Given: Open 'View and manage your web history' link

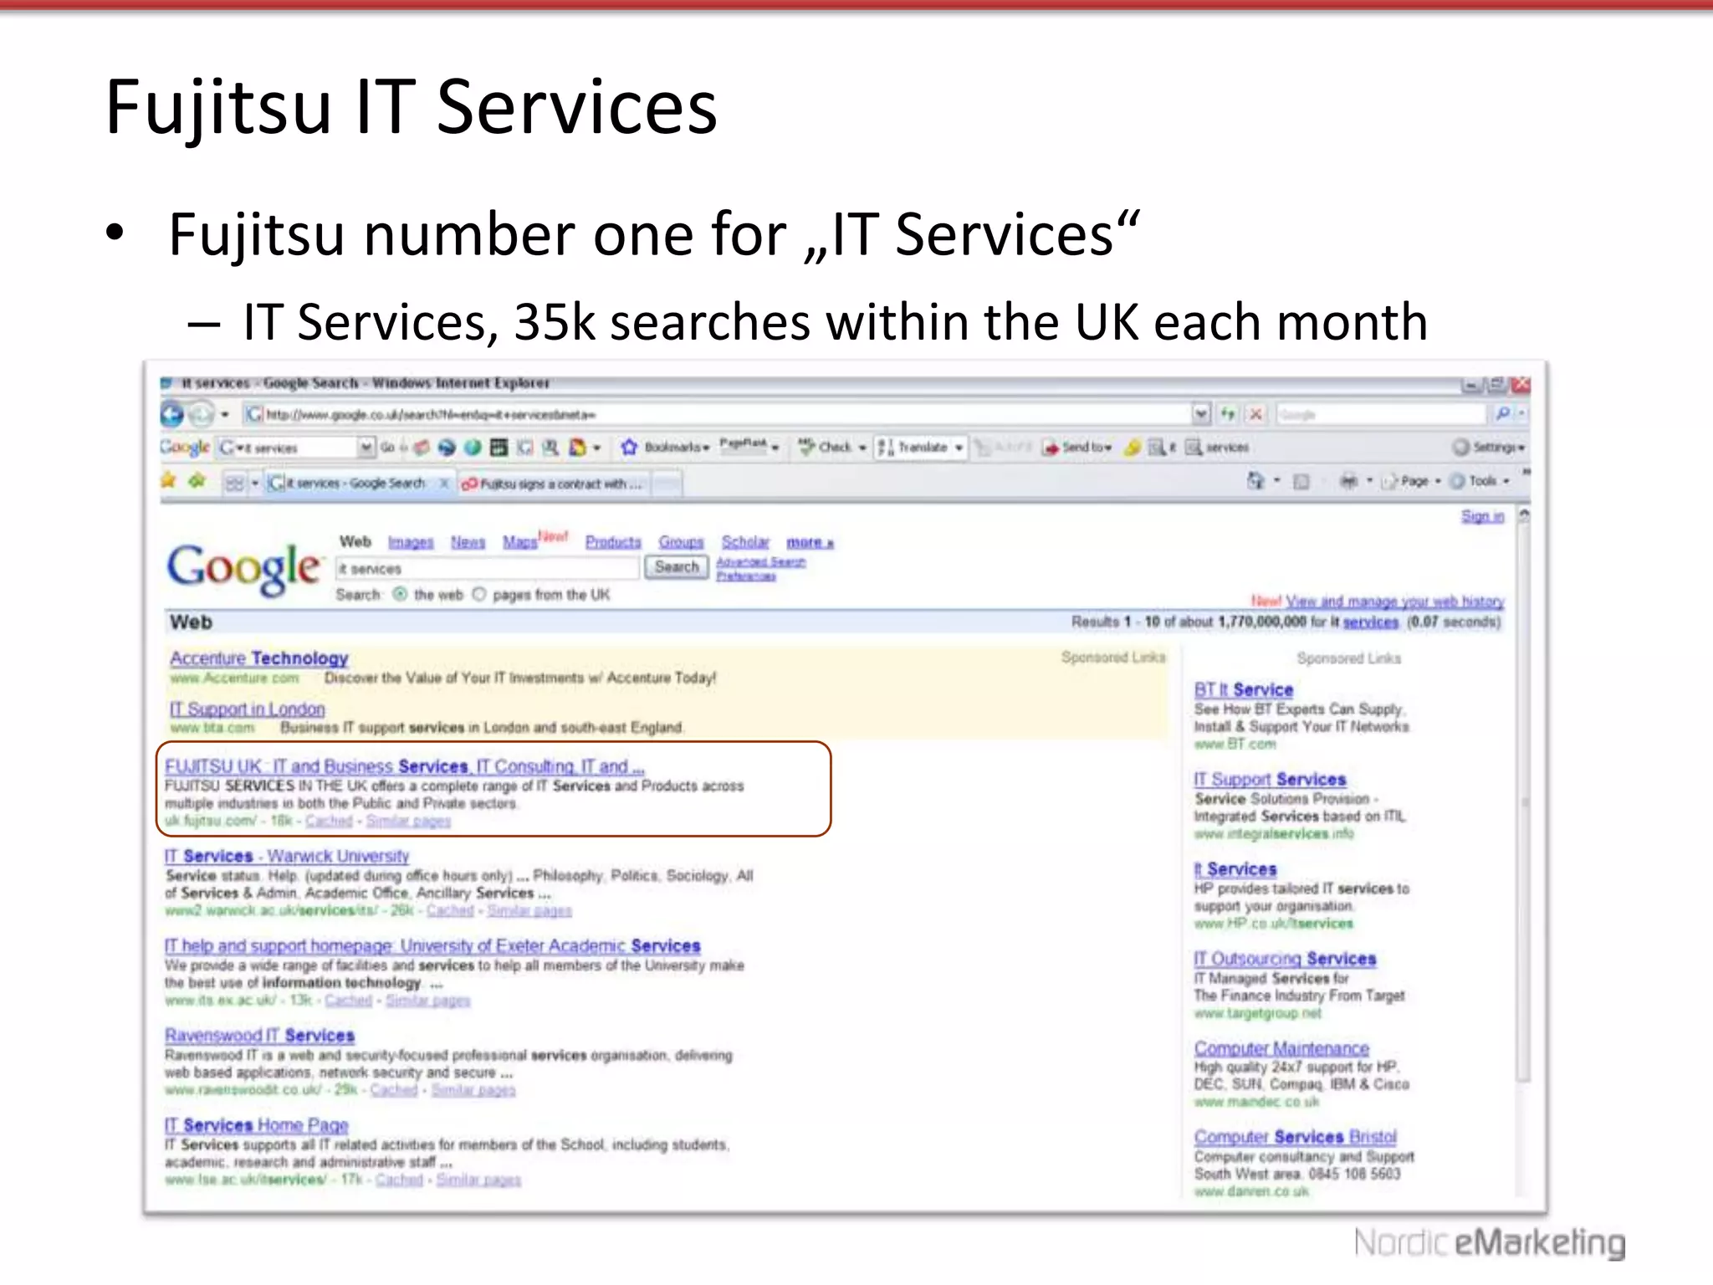Looking at the screenshot, I should tap(1395, 602).
